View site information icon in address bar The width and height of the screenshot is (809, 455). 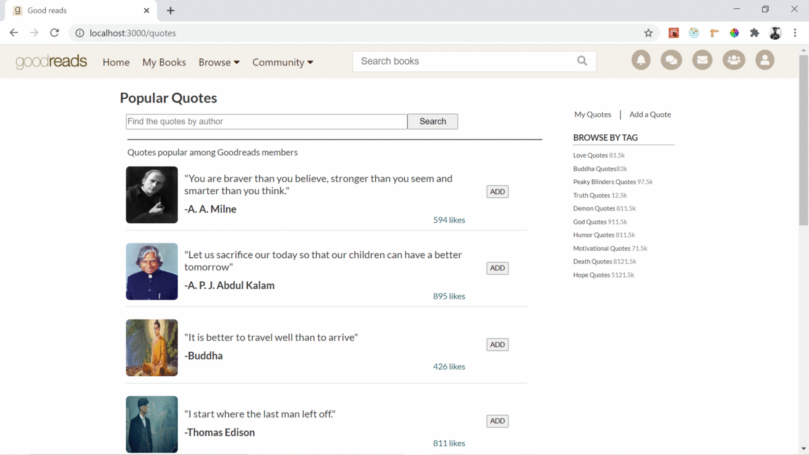click(x=79, y=33)
